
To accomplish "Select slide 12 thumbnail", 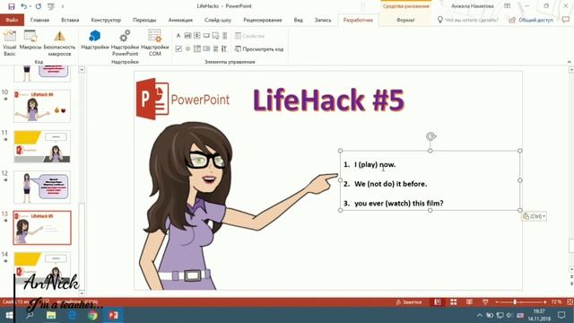I will [42, 187].
